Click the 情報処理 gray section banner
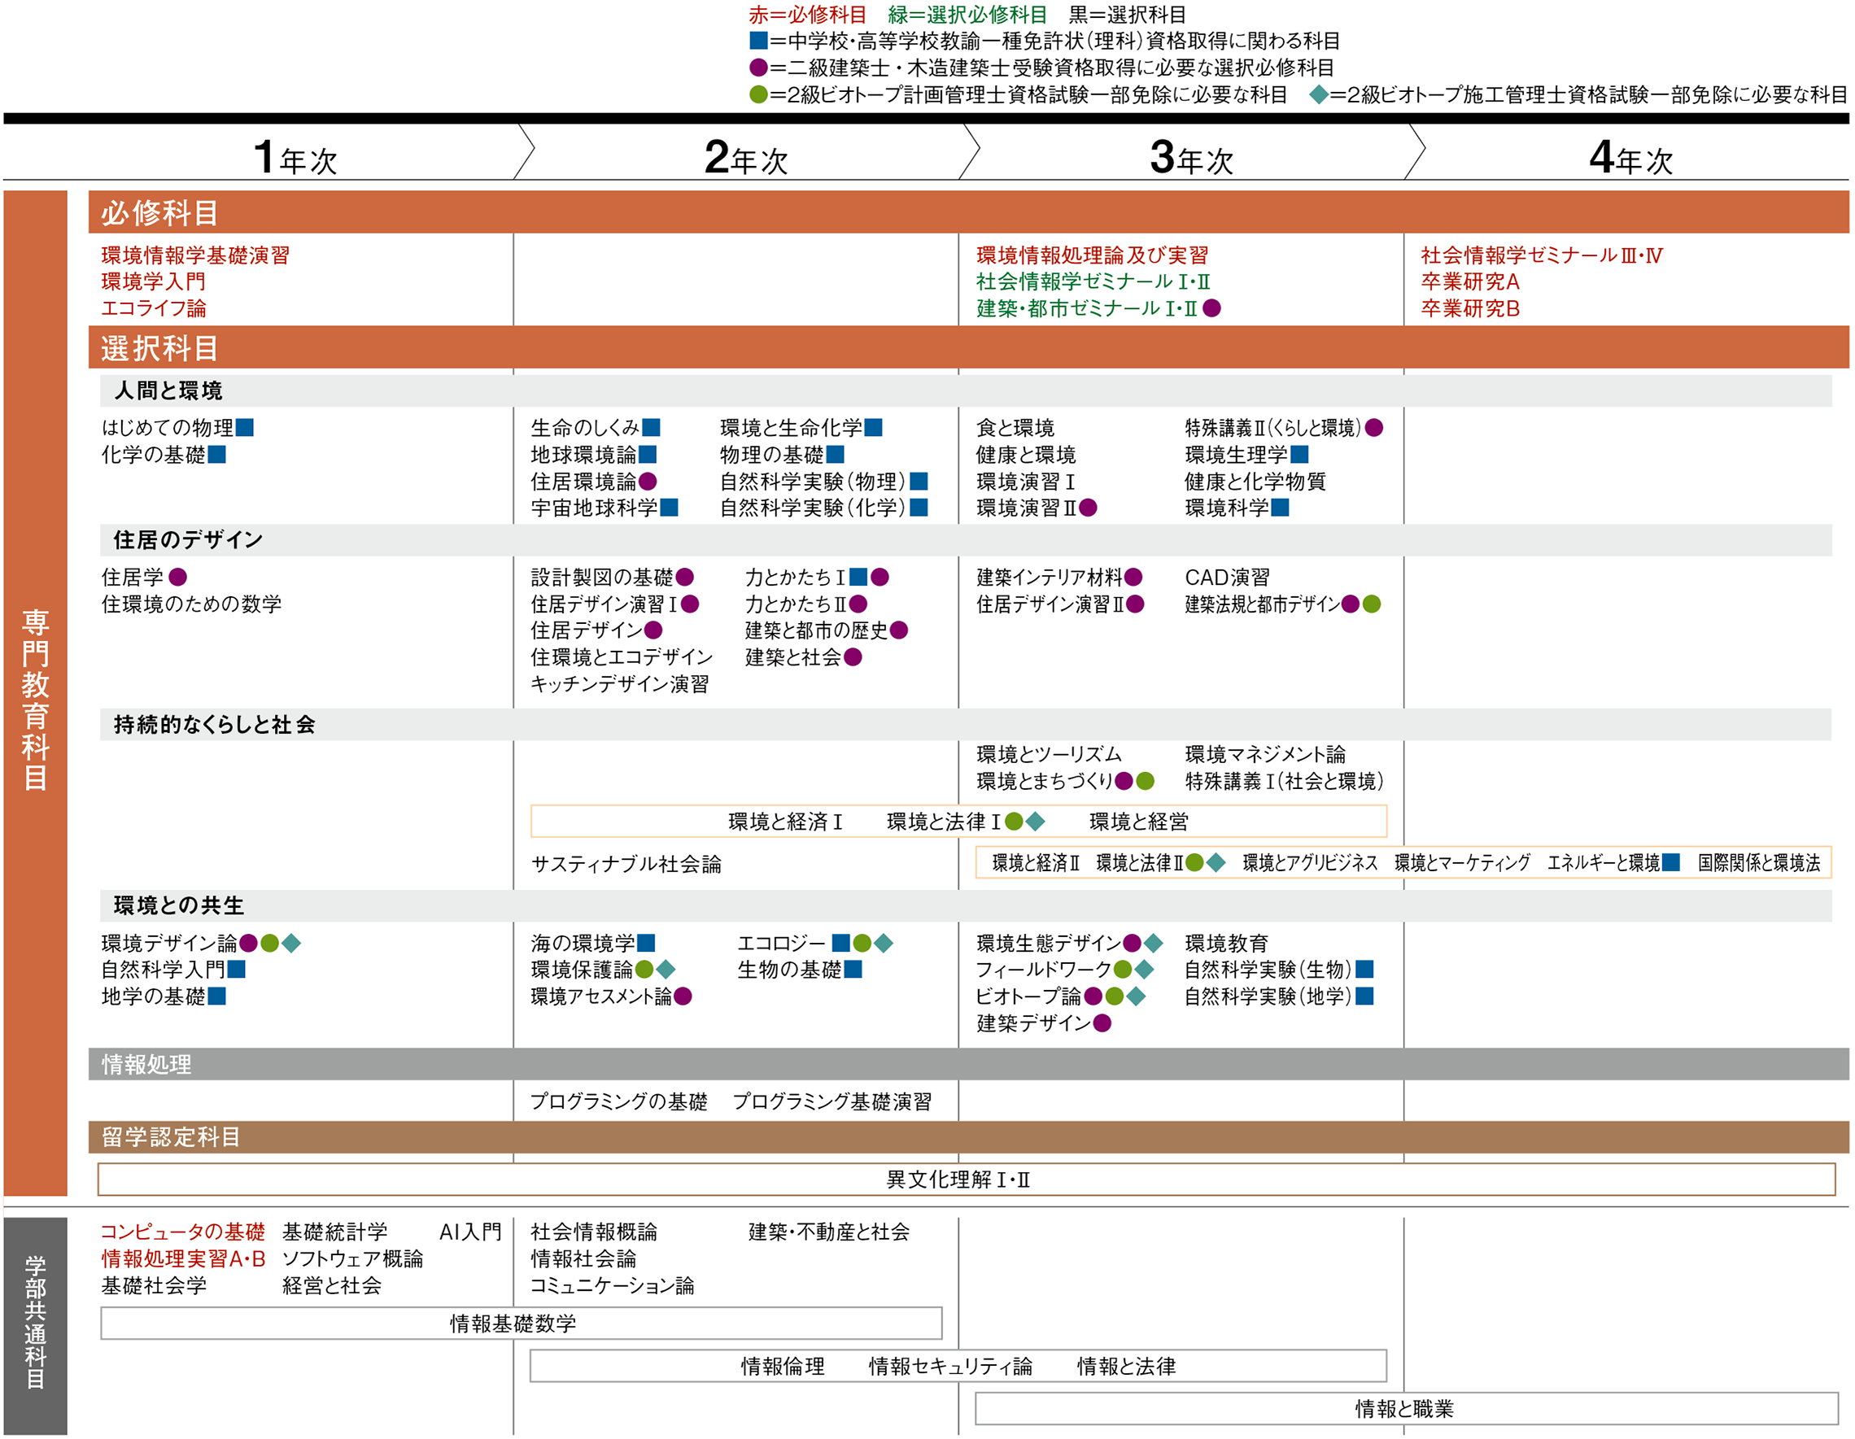 point(968,1064)
